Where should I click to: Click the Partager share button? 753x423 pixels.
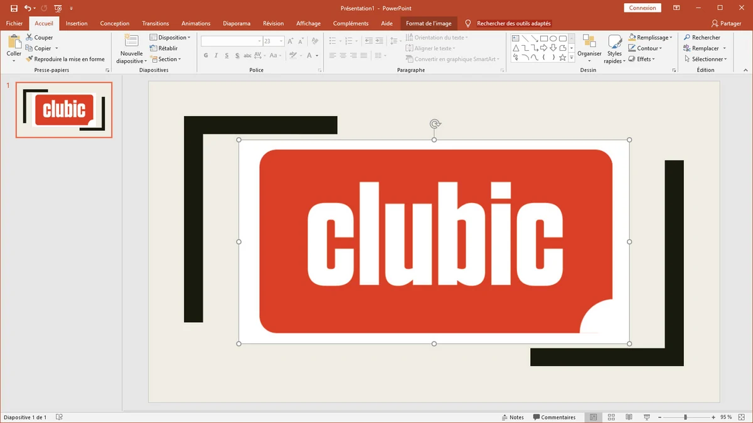click(x=726, y=23)
